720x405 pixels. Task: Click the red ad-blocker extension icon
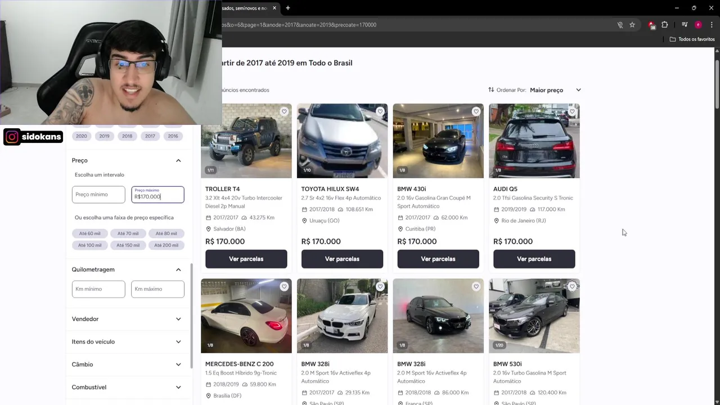coord(651,25)
